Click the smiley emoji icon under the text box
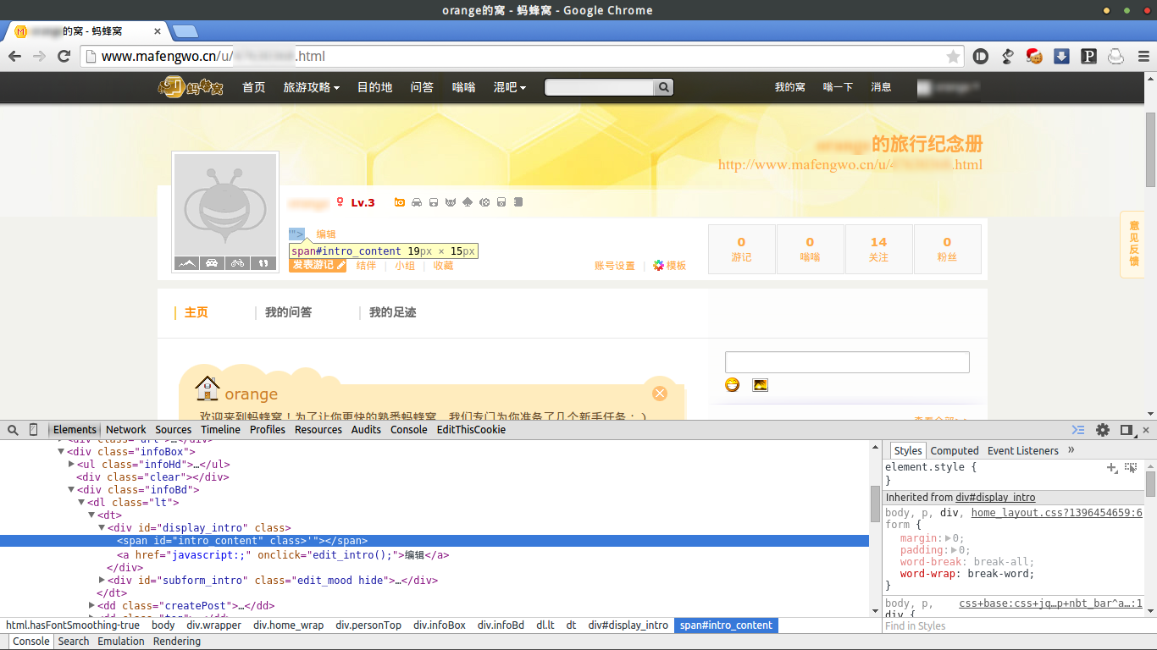This screenshot has height=650, width=1157. 733,385
